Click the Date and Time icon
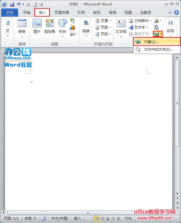Image resolution: width=181 pixels, height=223 pixels. [x=156, y=27]
